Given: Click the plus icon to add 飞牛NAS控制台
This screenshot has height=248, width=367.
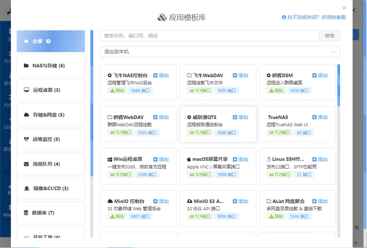Looking at the screenshot, I should pyautogui.click(x=155, y=75).
